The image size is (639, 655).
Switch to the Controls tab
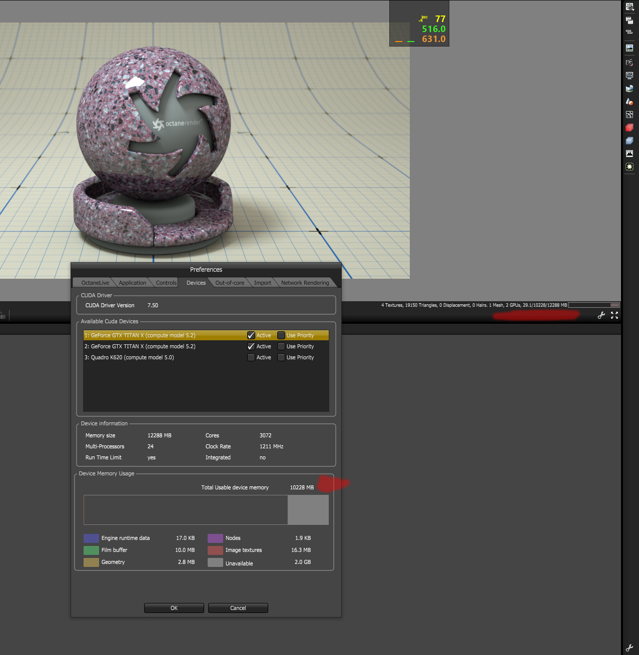point(166,283)
